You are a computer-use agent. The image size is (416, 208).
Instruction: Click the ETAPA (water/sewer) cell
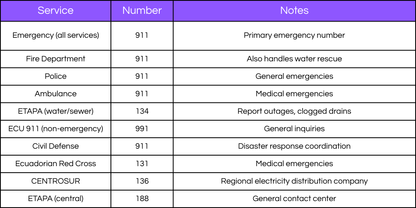click(x=56, y=111)
